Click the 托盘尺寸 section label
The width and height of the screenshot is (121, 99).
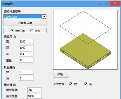[x=10, y=37]
